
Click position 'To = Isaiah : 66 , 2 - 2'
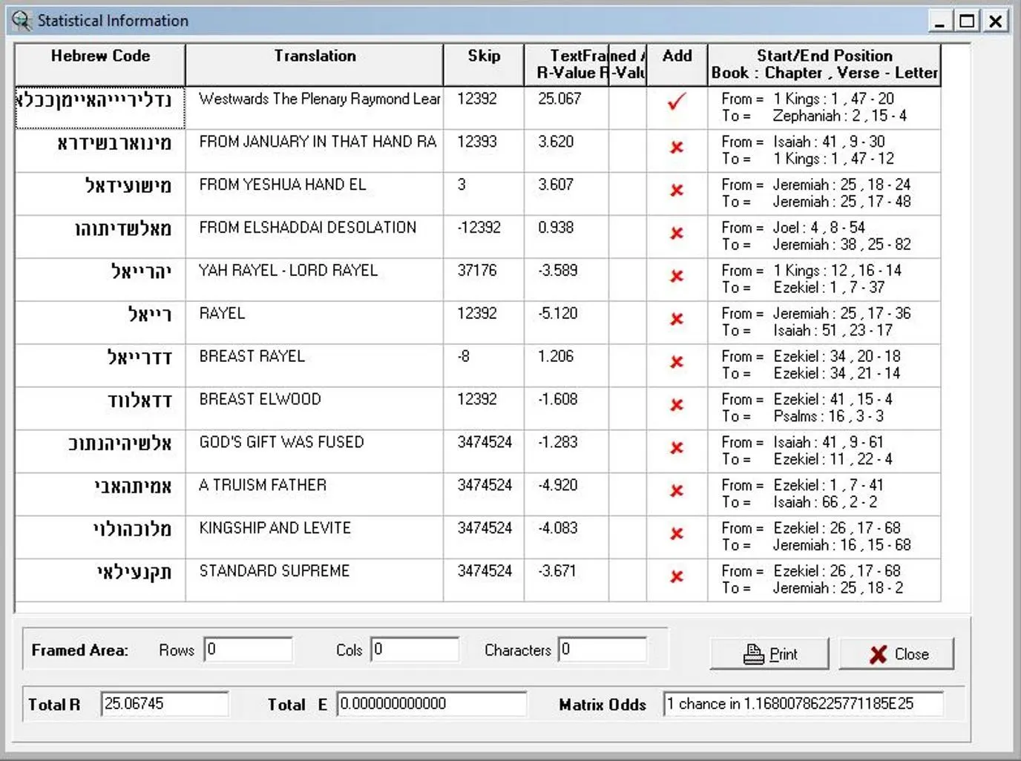click(x=800, y=503)
